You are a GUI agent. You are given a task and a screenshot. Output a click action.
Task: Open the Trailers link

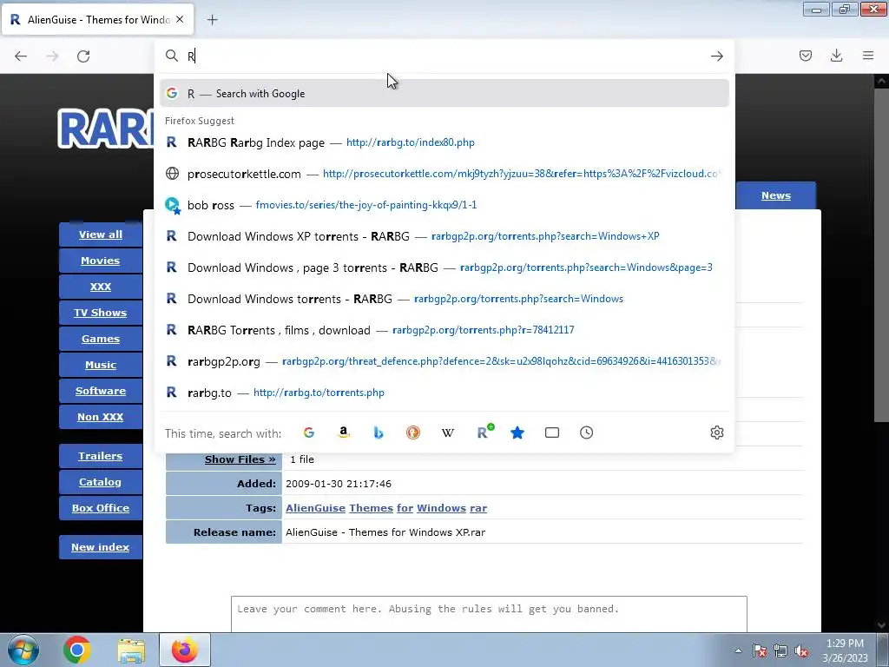[101, 456]
